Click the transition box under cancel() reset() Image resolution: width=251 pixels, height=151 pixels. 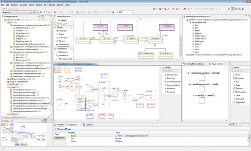click(202, 100)
